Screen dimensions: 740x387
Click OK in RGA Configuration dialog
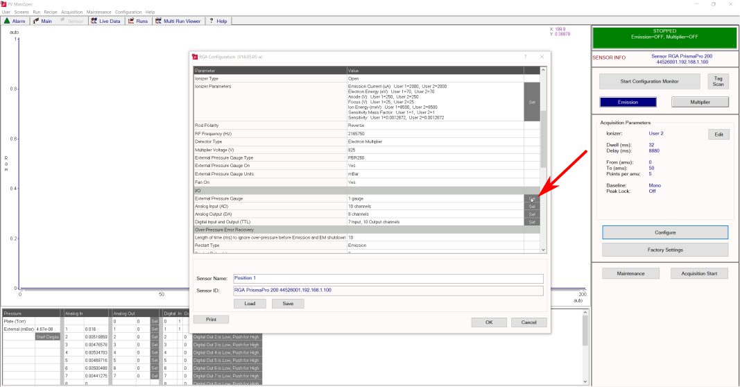point(489,322)
